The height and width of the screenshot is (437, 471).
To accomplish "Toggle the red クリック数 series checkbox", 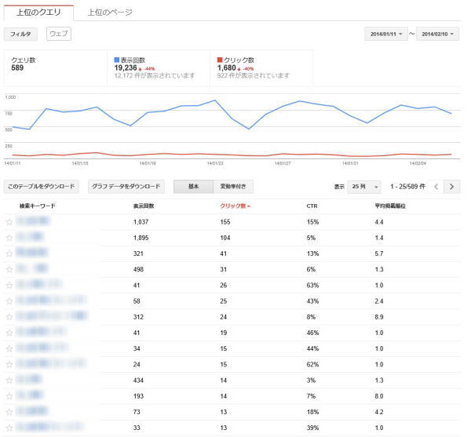I will coord(220,60).
